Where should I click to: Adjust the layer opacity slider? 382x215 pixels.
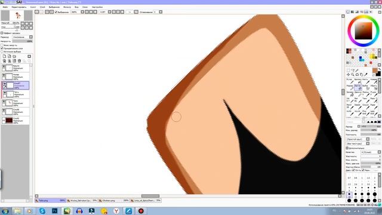(x=23, y=41)
